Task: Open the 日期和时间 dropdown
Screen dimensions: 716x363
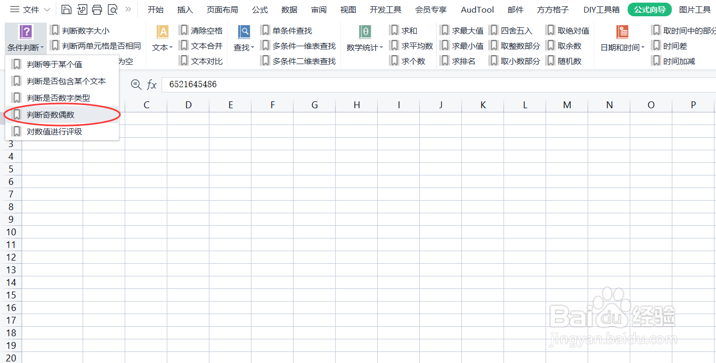Action: [x=622, y=38]
